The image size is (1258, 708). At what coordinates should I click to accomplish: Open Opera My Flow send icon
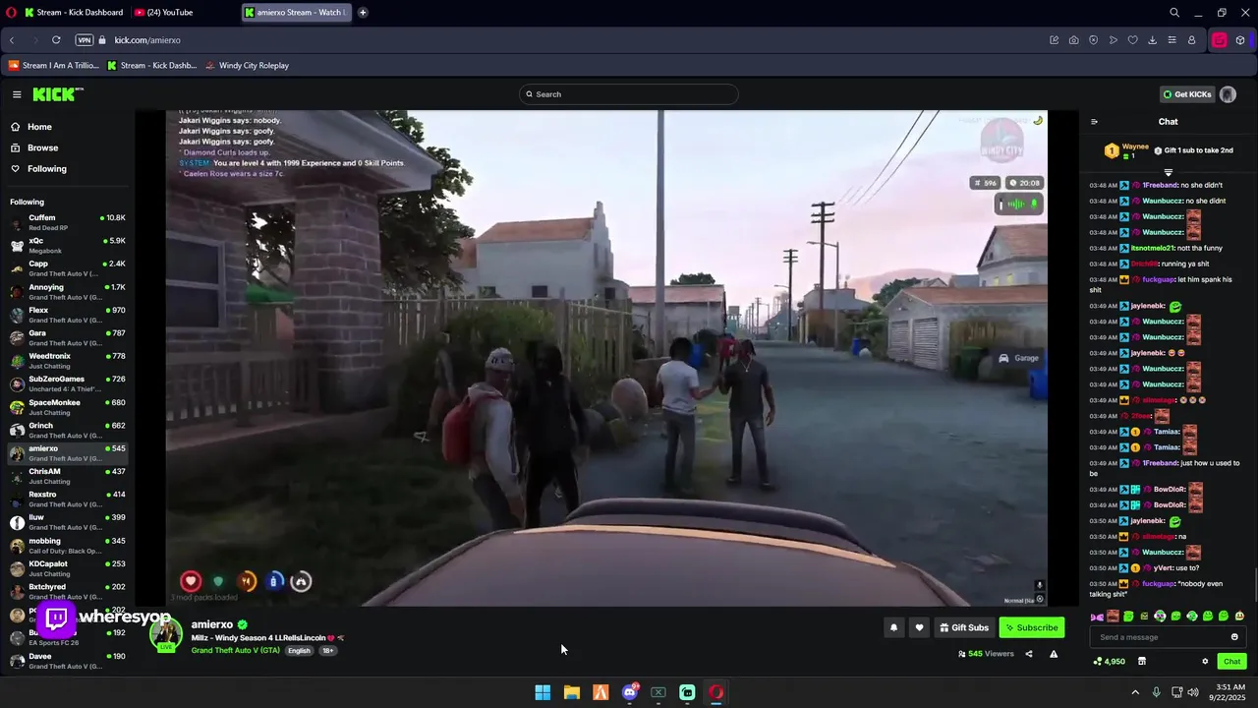coord(1113,40)
